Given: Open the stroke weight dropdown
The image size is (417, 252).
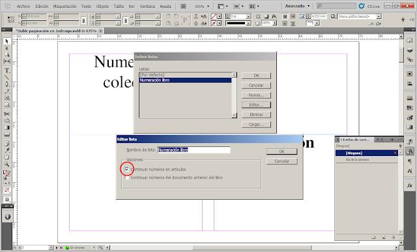Looking at the screenshot, I should click(248, 16).
